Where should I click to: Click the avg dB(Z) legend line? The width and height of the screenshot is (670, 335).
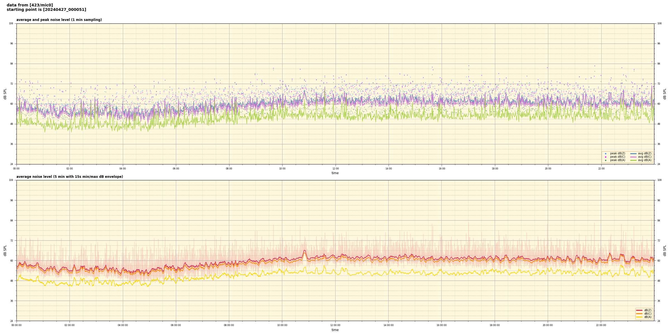pyautogui.click(x=633, y=154)
